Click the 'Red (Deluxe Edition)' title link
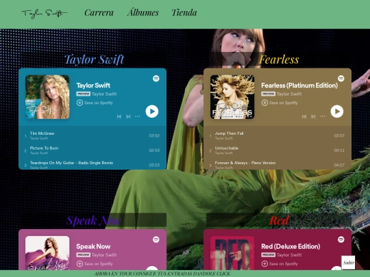This screenshot has height=277, width=370. pos(291,246)
